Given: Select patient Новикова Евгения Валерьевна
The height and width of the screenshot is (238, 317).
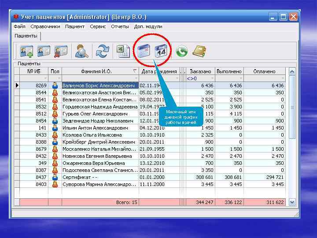Looking at the screenshot, I should click(x=100, y=156).
